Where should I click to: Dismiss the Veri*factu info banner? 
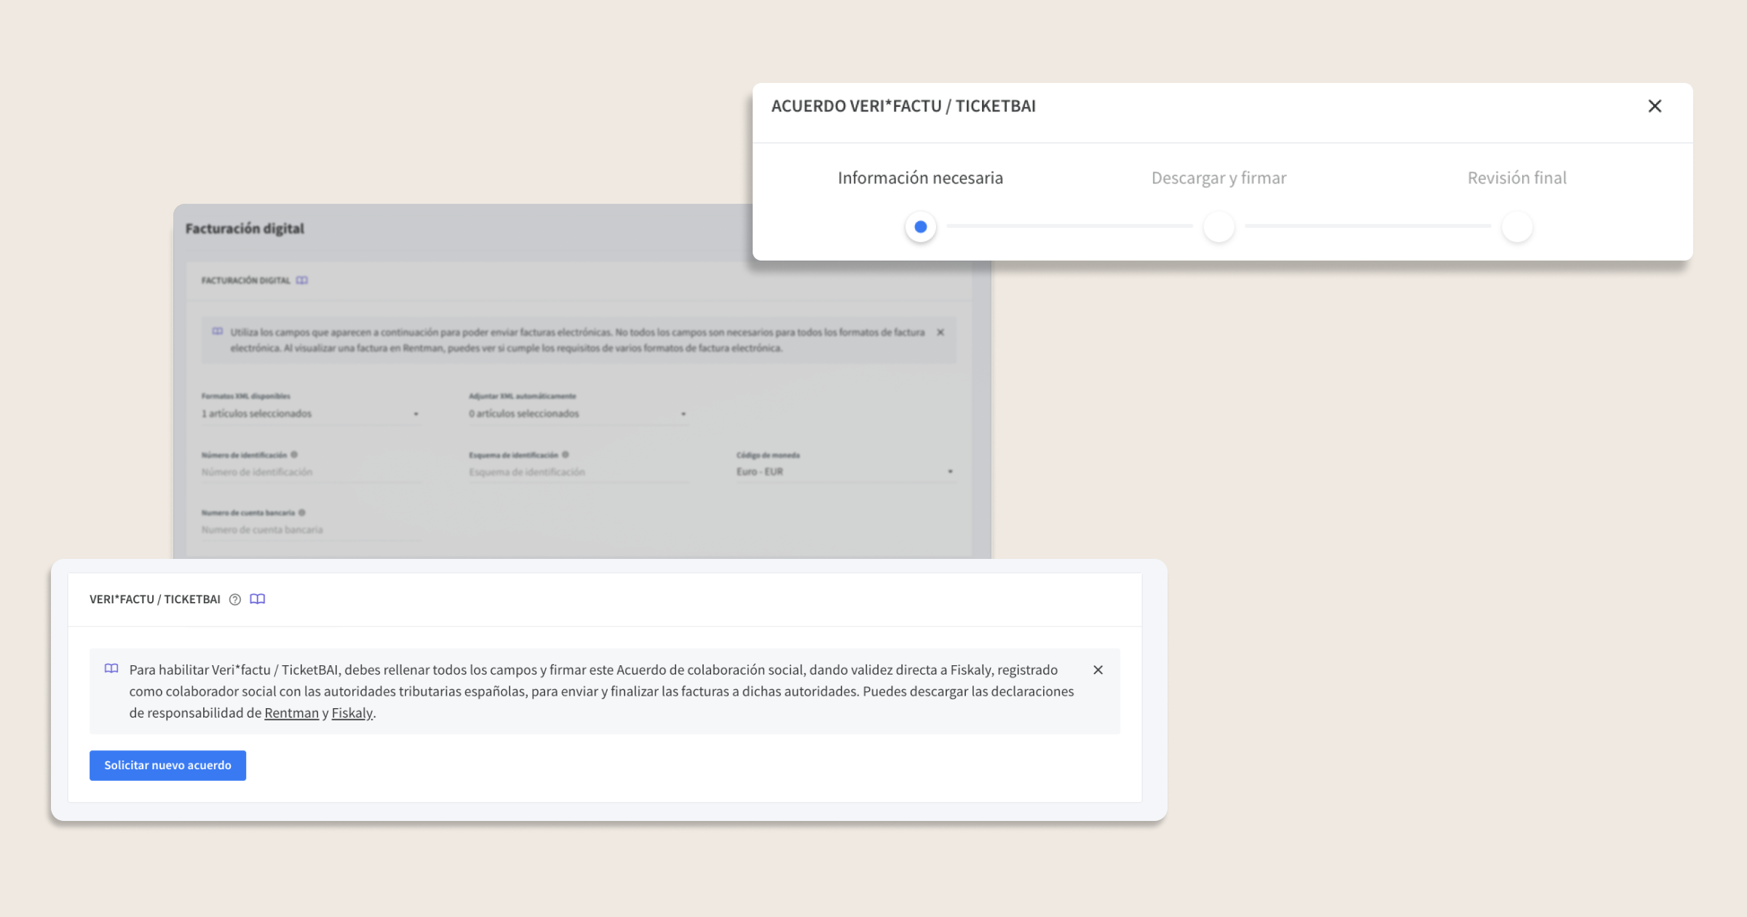coord(1098,670)
